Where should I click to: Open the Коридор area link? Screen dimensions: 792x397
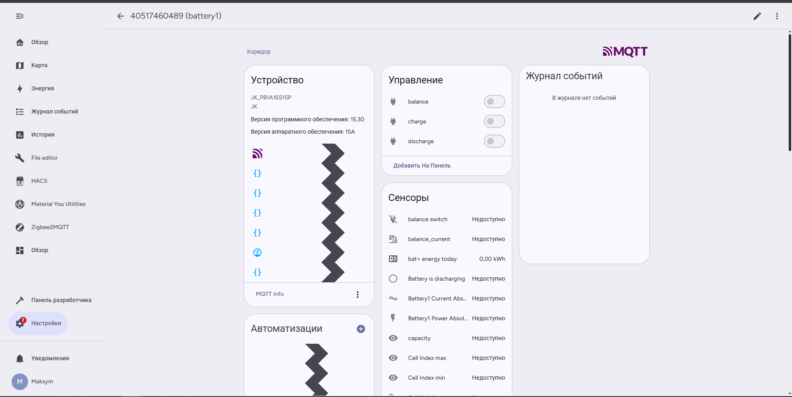click(259, 52)
